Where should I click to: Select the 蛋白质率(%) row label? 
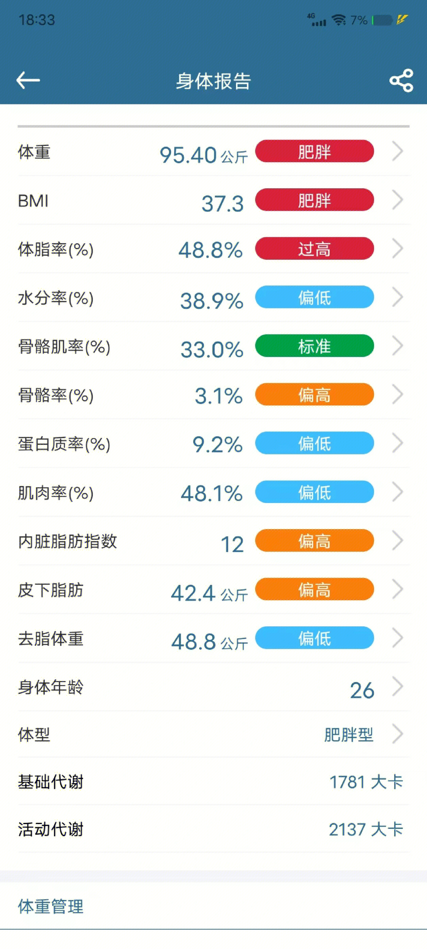click(64, 444)
